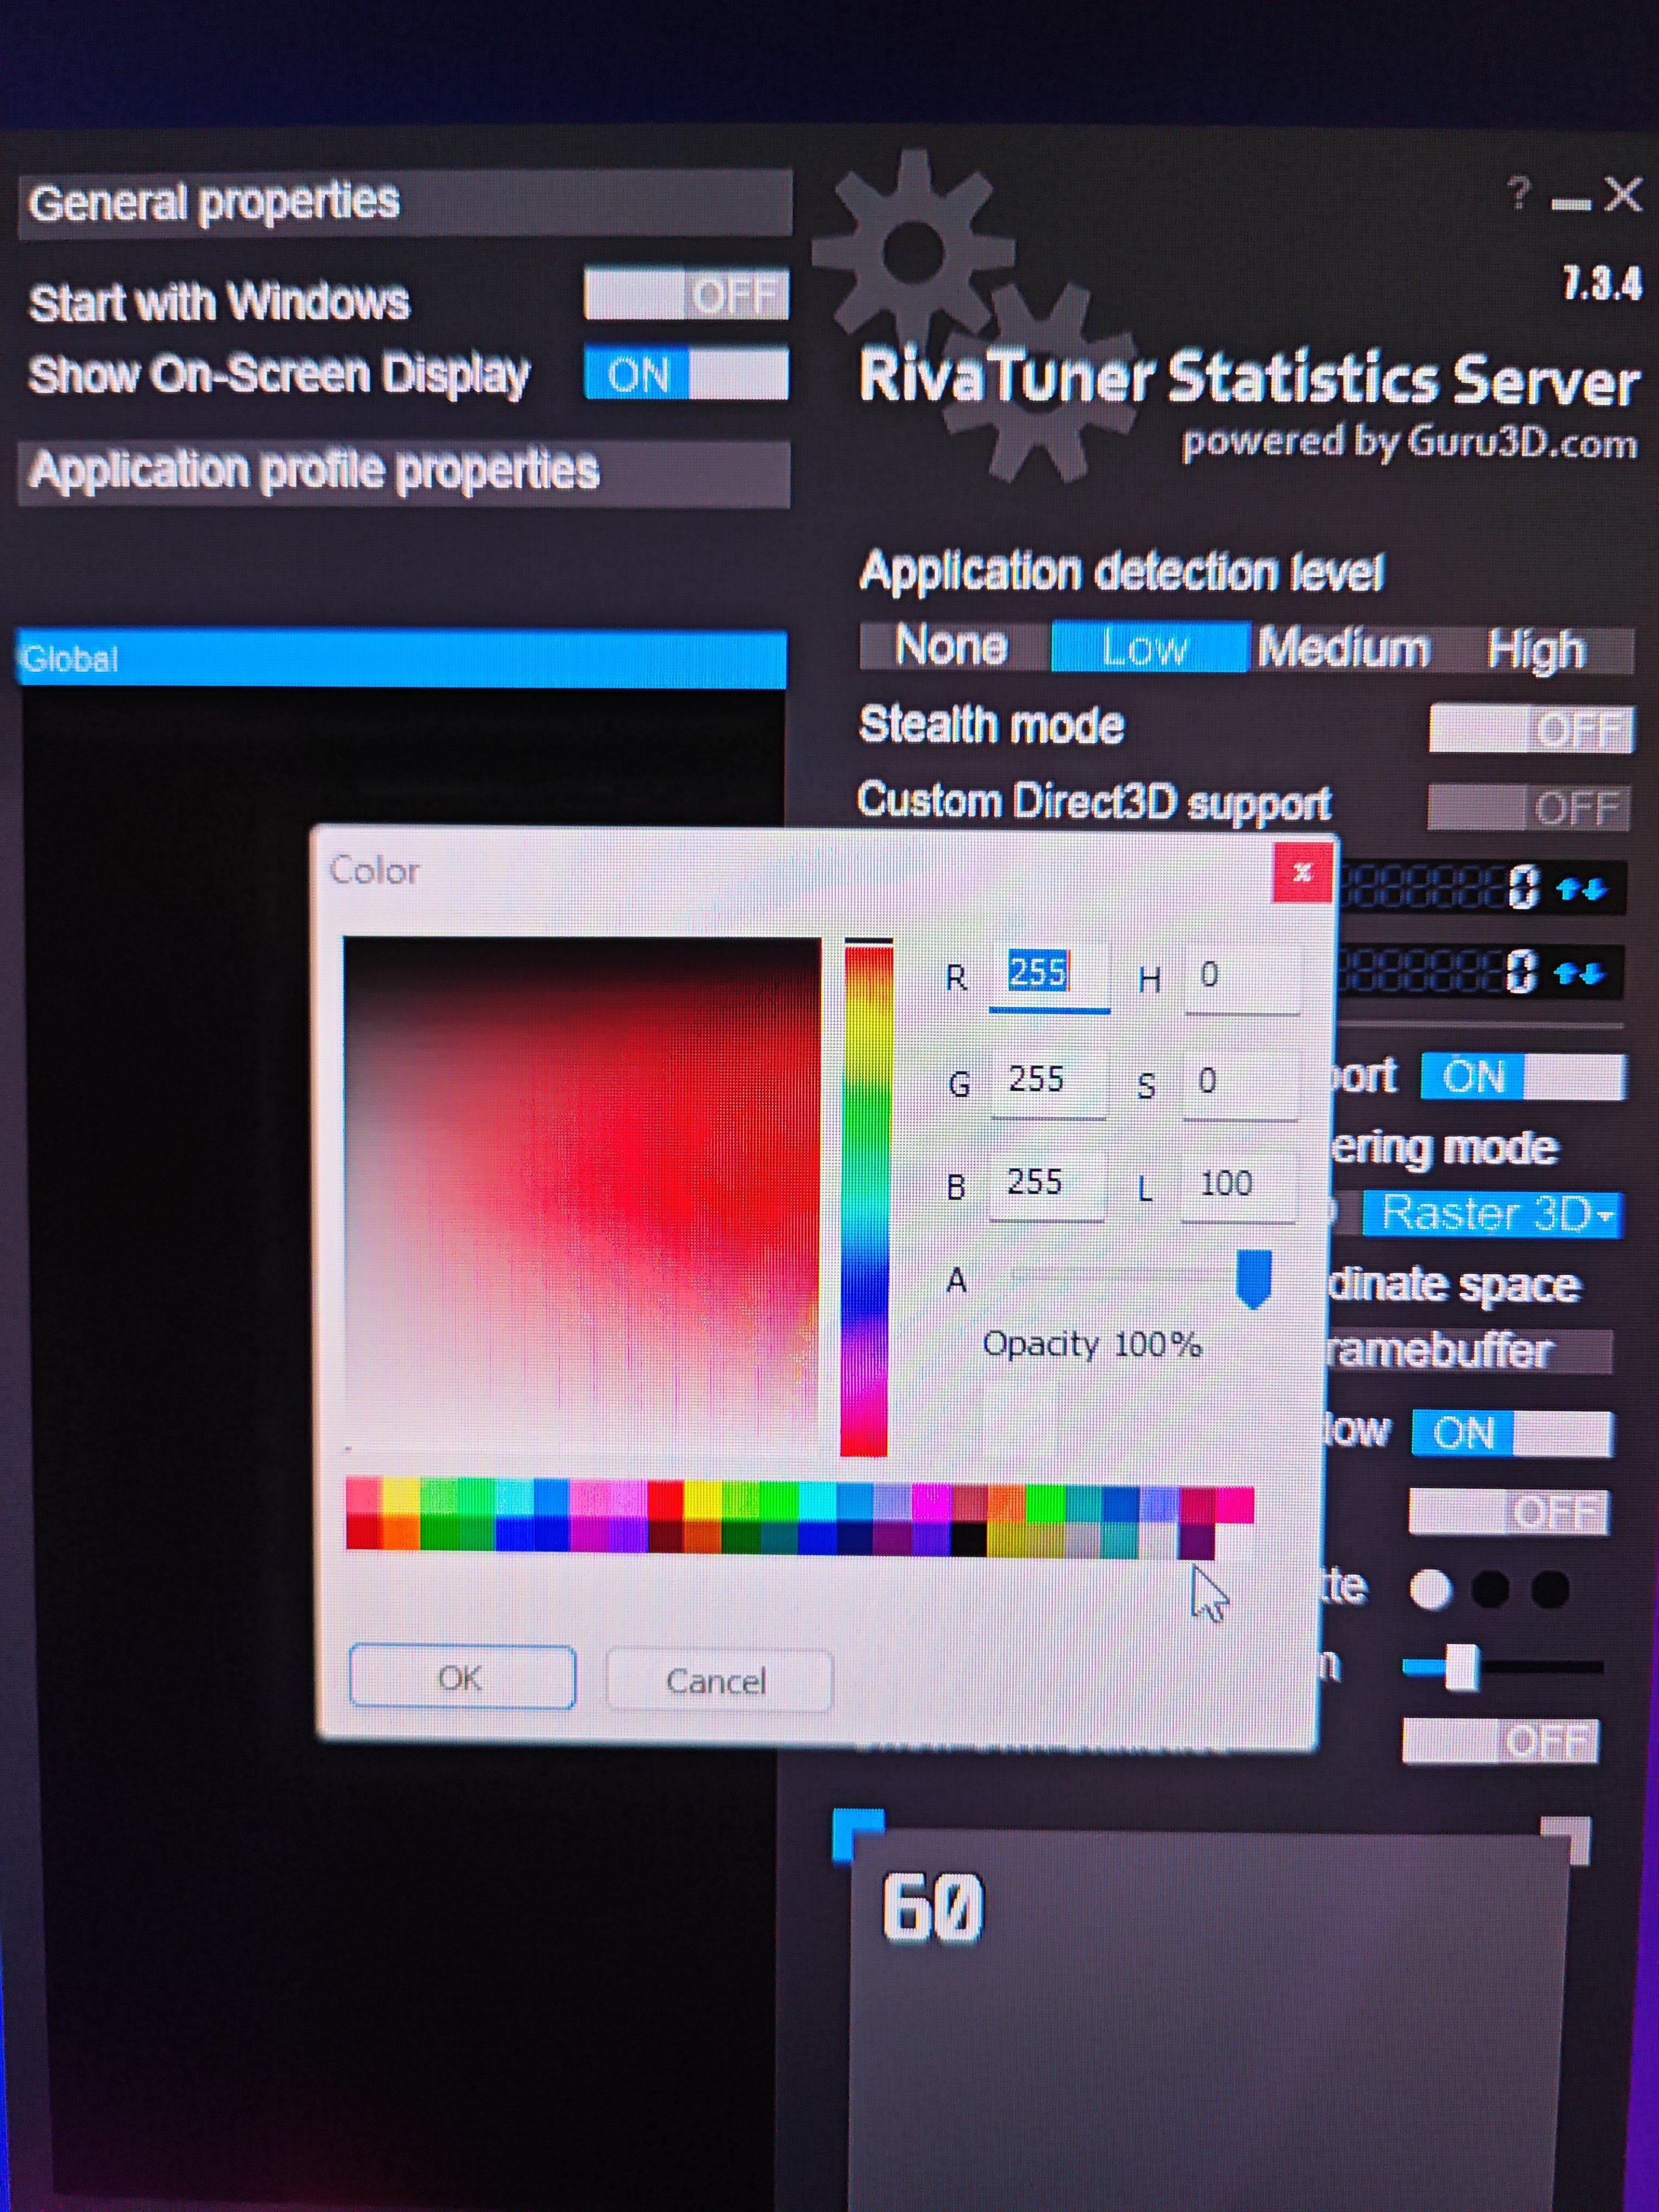Pick the hot pink swatch ending the top row
The width and height of the screenshot is (1659, 2212).
pyautogui.click(x=1235, y=1505)
